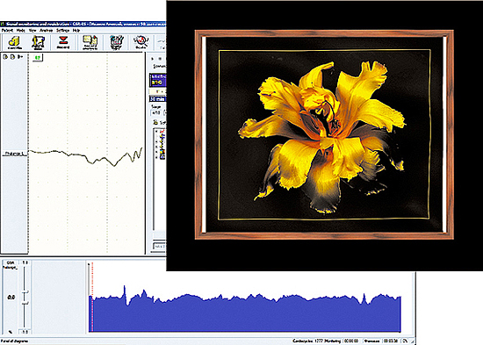Screen dimensions: 483x345
Task: Start recording with the red Record icon
Action: click(63, 42)
